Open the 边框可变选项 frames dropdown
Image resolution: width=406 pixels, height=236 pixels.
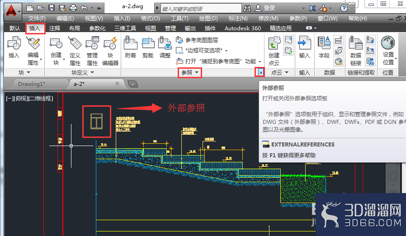227,51
